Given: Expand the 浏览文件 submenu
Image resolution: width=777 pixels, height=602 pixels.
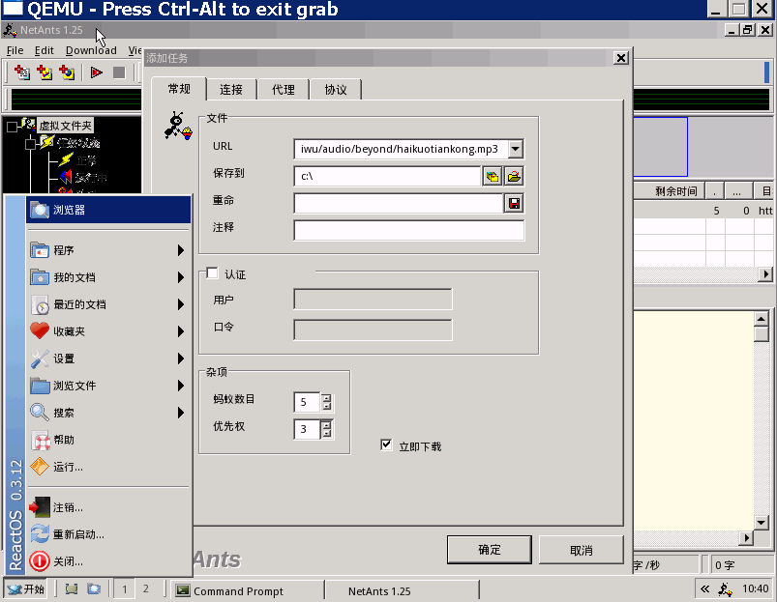Looking at the screenshot, I should tap(108, 386).
